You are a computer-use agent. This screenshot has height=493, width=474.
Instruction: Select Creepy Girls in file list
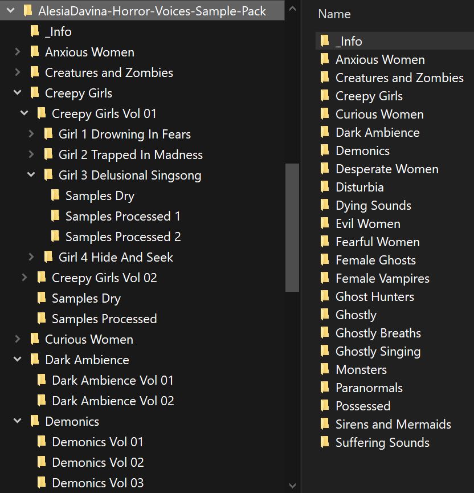(369, 96)
